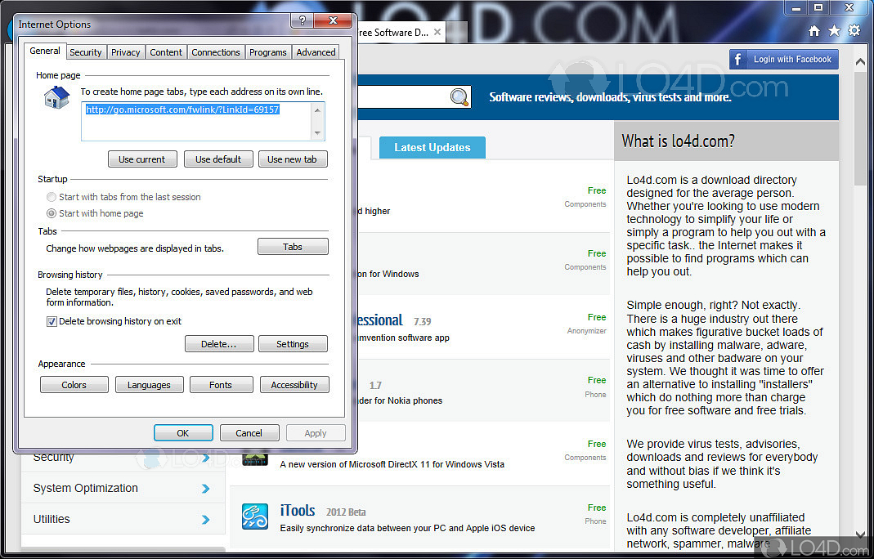Close the Free Software tab

(437, 33)
